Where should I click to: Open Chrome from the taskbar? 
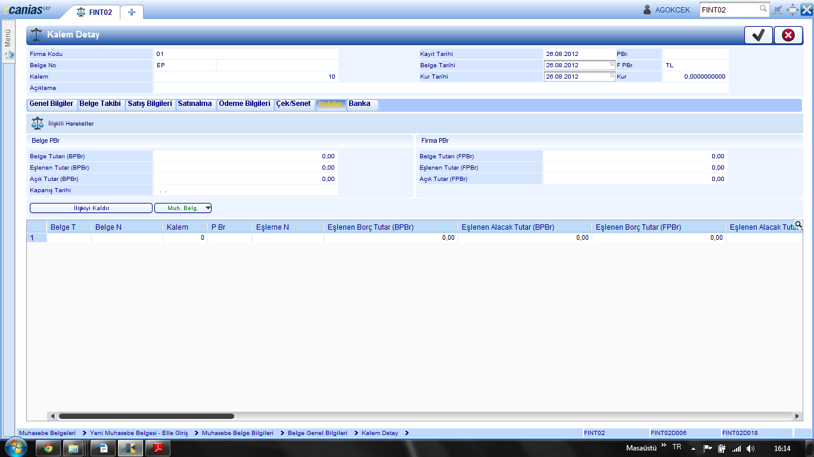point(48,448)
